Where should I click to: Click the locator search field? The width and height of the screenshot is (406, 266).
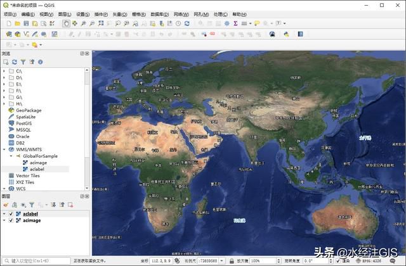click(x=36, y=261)
